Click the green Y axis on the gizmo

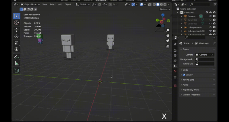tap(157, 20)
